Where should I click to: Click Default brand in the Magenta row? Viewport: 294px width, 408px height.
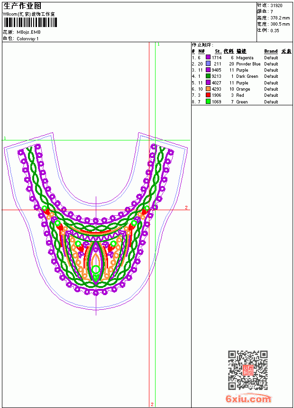pos(271,58)
